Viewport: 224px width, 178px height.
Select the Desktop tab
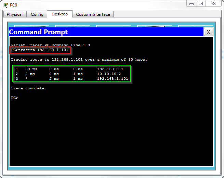tap(60, 14)
